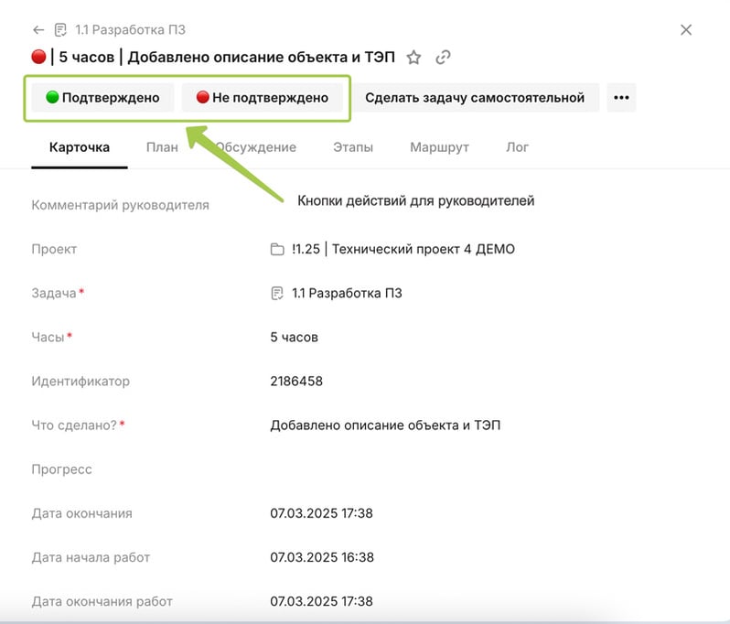730x624 pixels.
Task: Open project Технический проект 4 ДЕМО
Action: pyautogui.click(x=403, y=249)
